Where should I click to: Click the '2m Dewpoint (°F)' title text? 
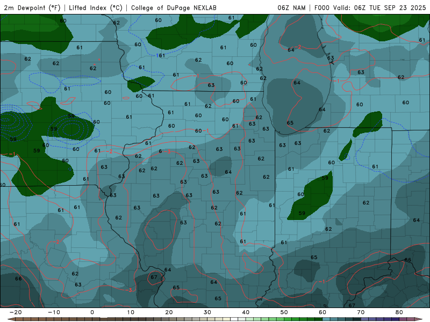click(32, 8)
